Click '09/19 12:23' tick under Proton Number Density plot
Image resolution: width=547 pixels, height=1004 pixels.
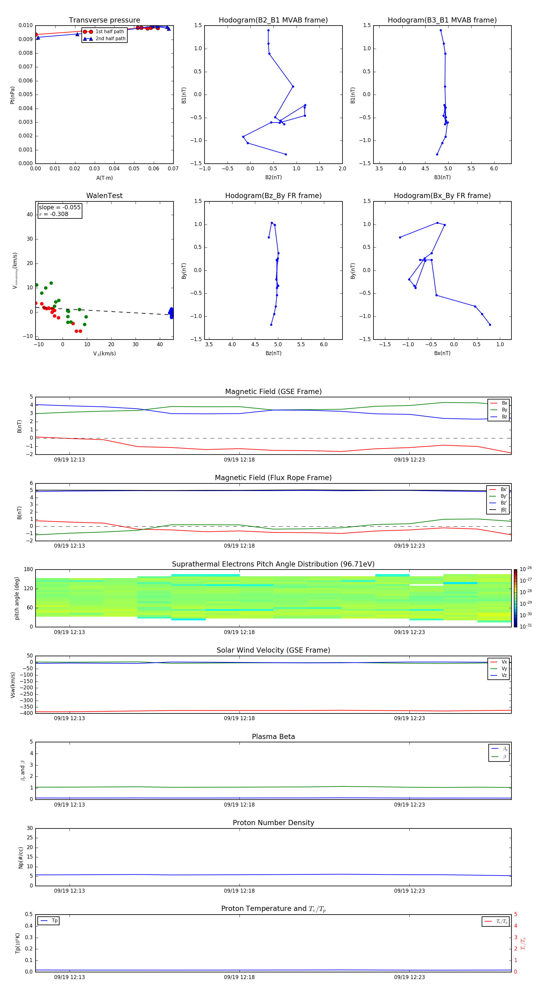coord(409,891)
